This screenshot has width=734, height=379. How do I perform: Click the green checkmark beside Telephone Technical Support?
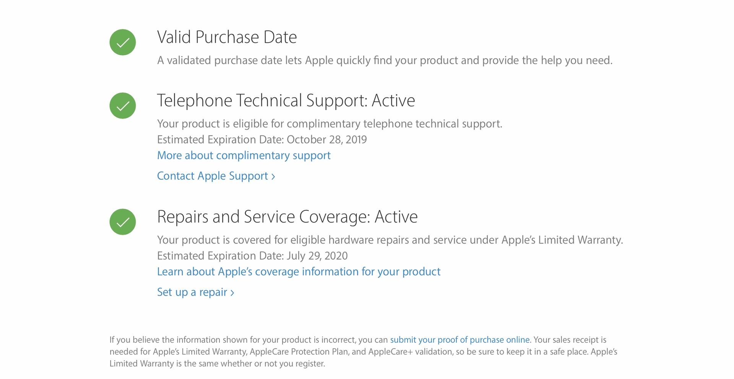[x=123, y=106]
